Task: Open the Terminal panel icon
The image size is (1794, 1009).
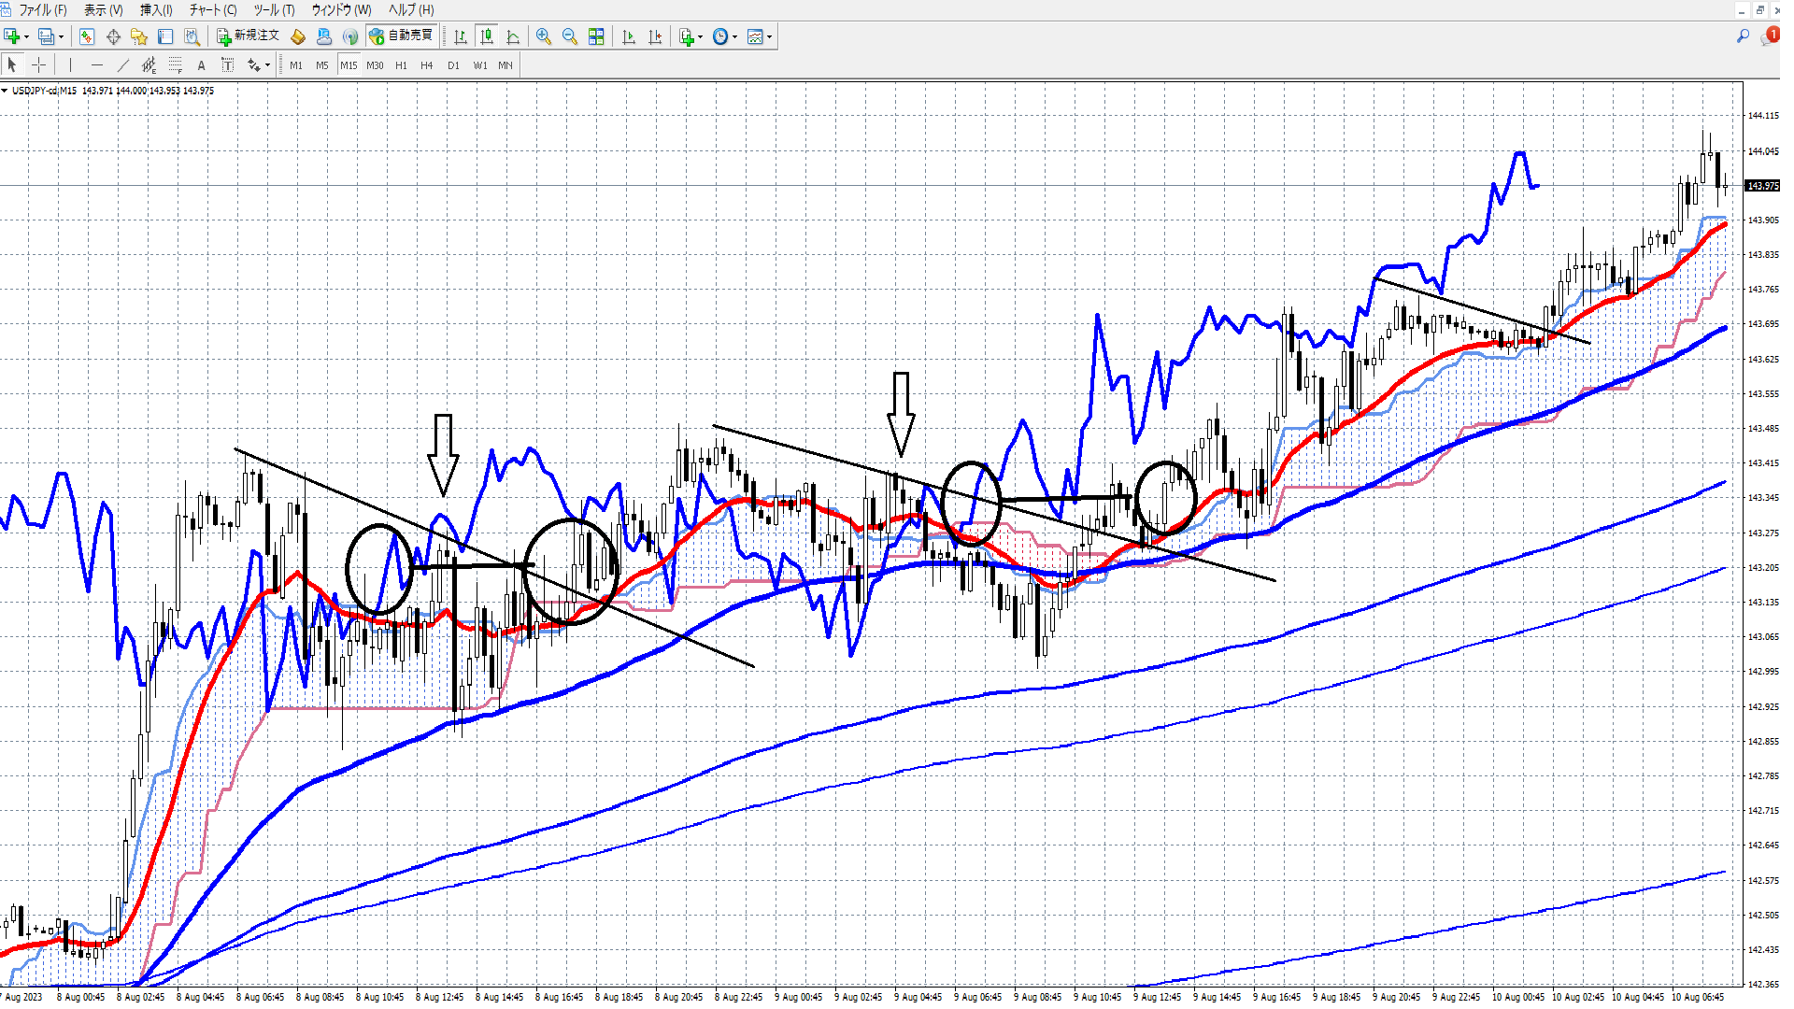Action: click(165, 36)
